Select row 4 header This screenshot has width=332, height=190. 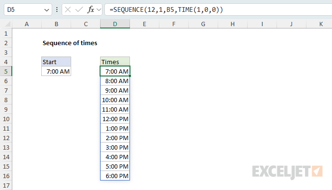(x=6, y=62)
